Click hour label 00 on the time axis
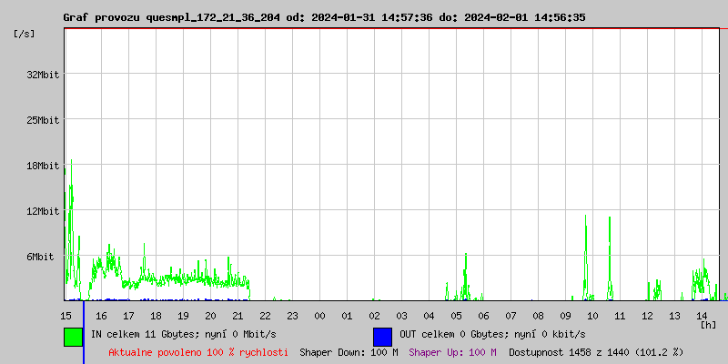 click(319, 316)
